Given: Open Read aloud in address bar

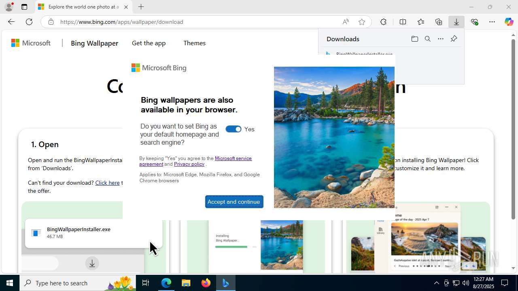Looking at the screenshot, I should 346,22.
